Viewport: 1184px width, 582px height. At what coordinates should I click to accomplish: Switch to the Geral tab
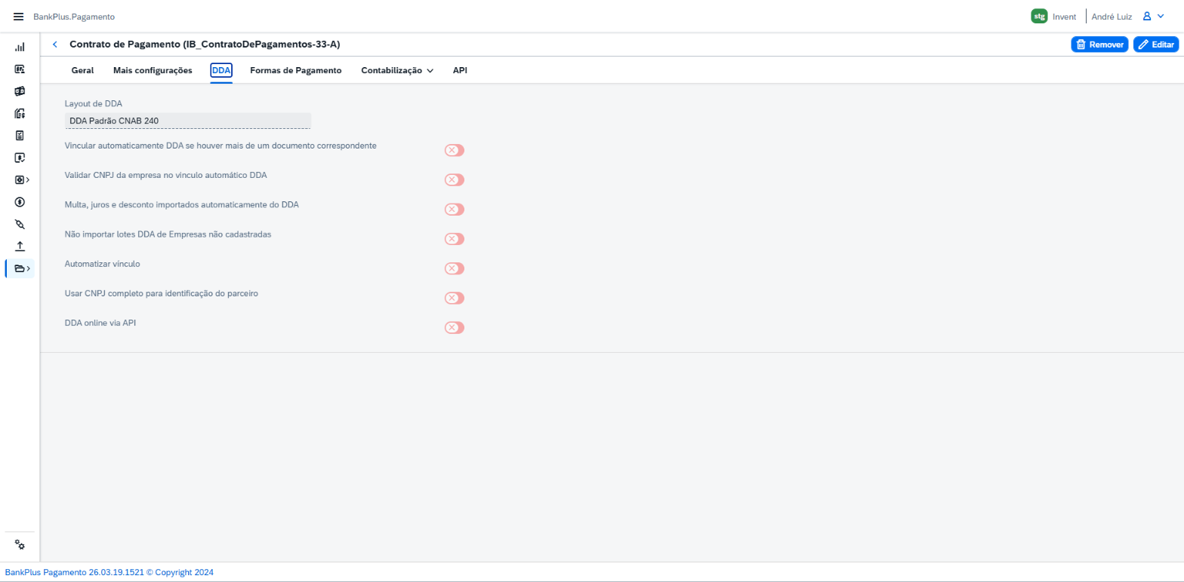click(82, 70)
